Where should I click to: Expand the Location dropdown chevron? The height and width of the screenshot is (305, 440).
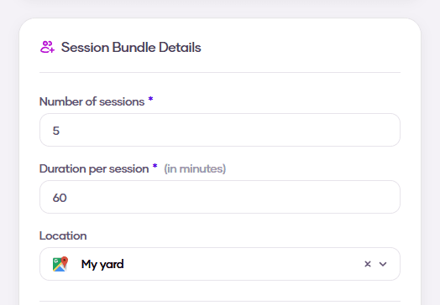pos(383,264)
